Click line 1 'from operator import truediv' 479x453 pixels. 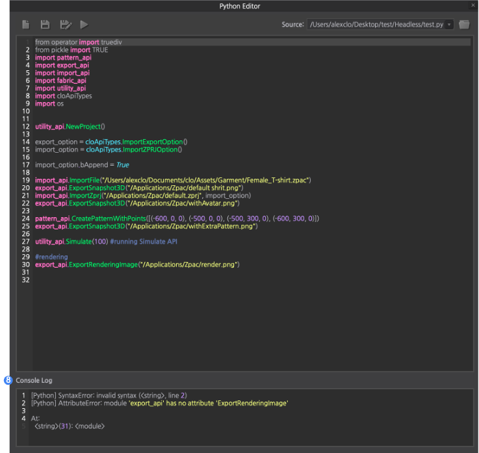78,42
